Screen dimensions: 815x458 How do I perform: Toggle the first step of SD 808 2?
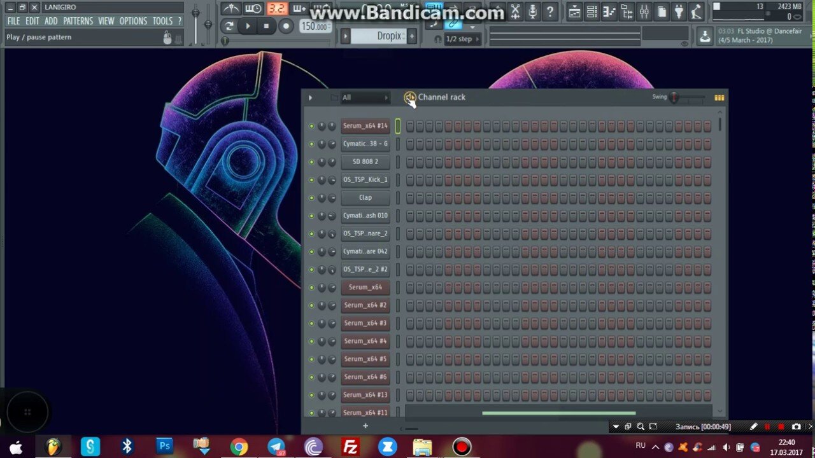pyautogui.click(x=410, y=162)
